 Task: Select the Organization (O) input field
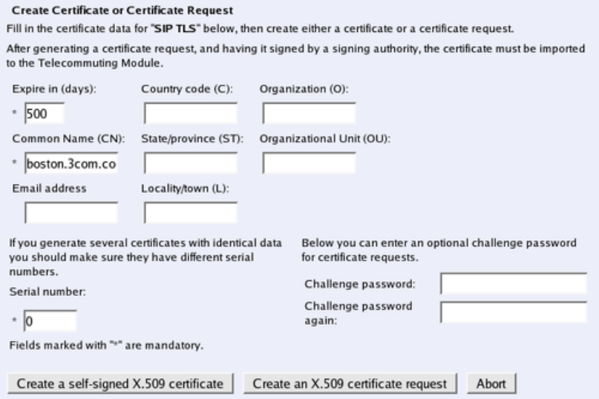[309, 113]
